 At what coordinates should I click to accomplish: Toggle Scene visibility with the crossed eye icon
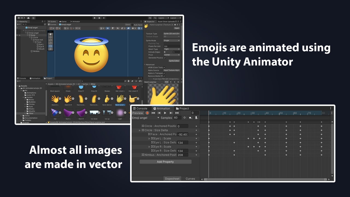point(128,28)
